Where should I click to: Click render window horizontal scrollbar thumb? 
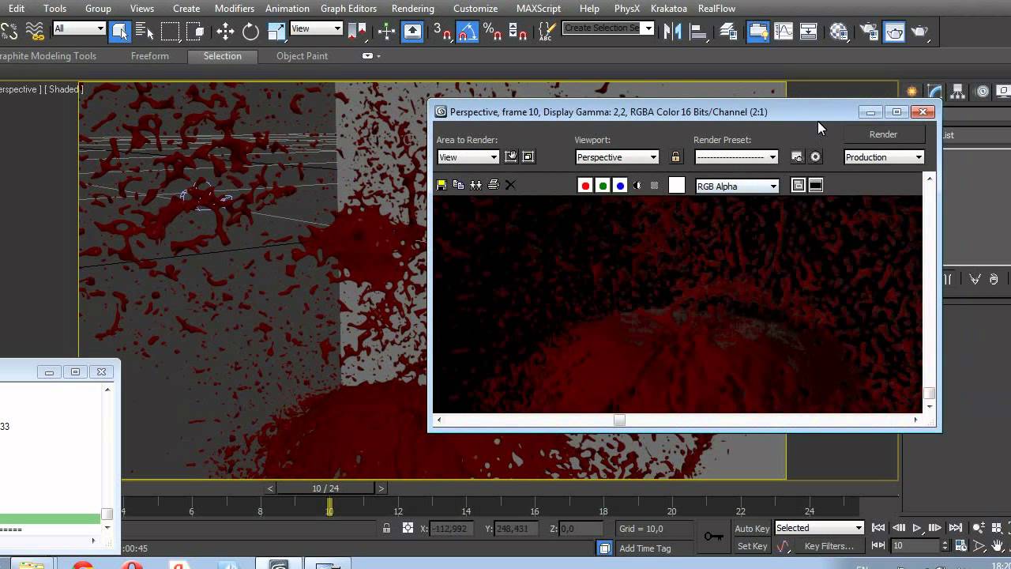pyautogui.click(x=619, y=420)
